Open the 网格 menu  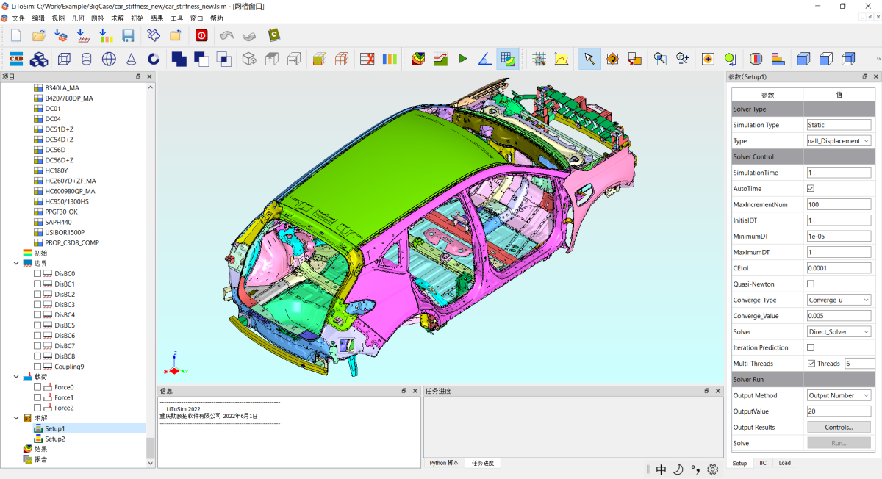click(x=98, y=18)
